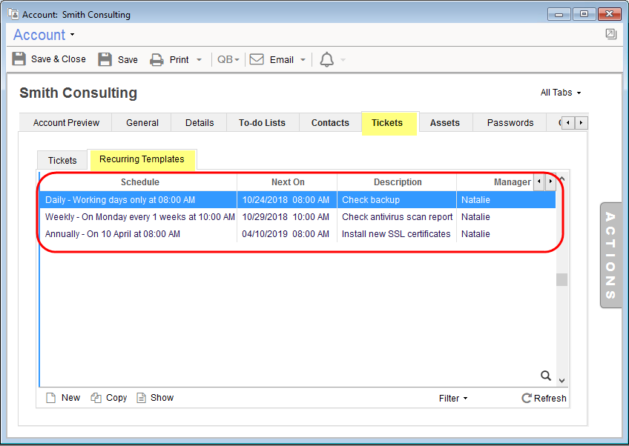Screen dimensions: 629x446
Task: Expand the All Tabs dropdown
Action: 561,93
